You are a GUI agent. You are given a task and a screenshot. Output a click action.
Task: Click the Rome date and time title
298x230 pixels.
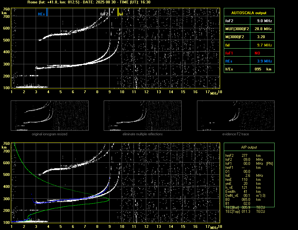click(x=89, y=2)
